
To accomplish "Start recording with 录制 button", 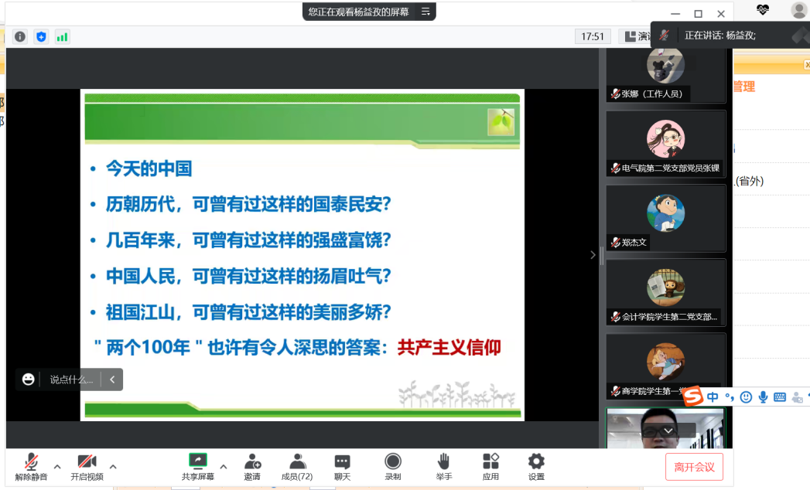I will [x=393, y=467].
